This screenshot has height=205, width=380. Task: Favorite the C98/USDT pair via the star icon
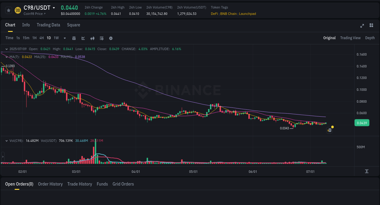coord(9,10)
